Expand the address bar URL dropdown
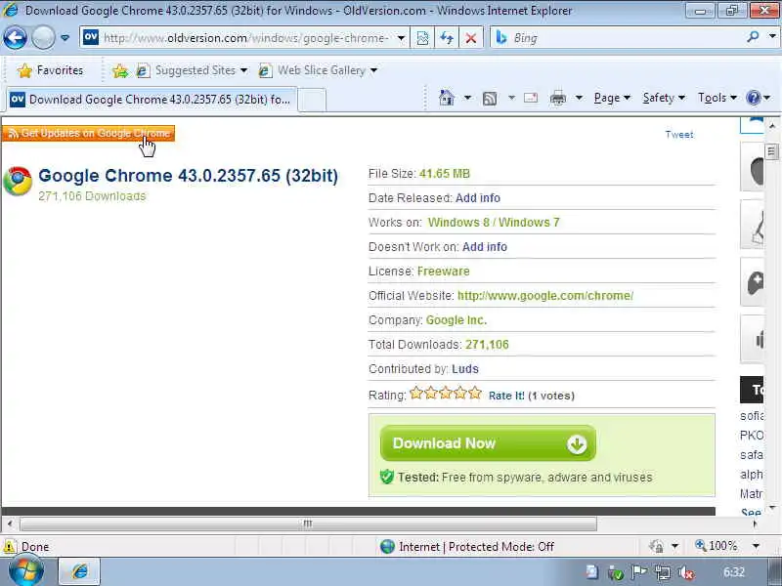This screenshot has width=782, height=586. coord(401,38)
